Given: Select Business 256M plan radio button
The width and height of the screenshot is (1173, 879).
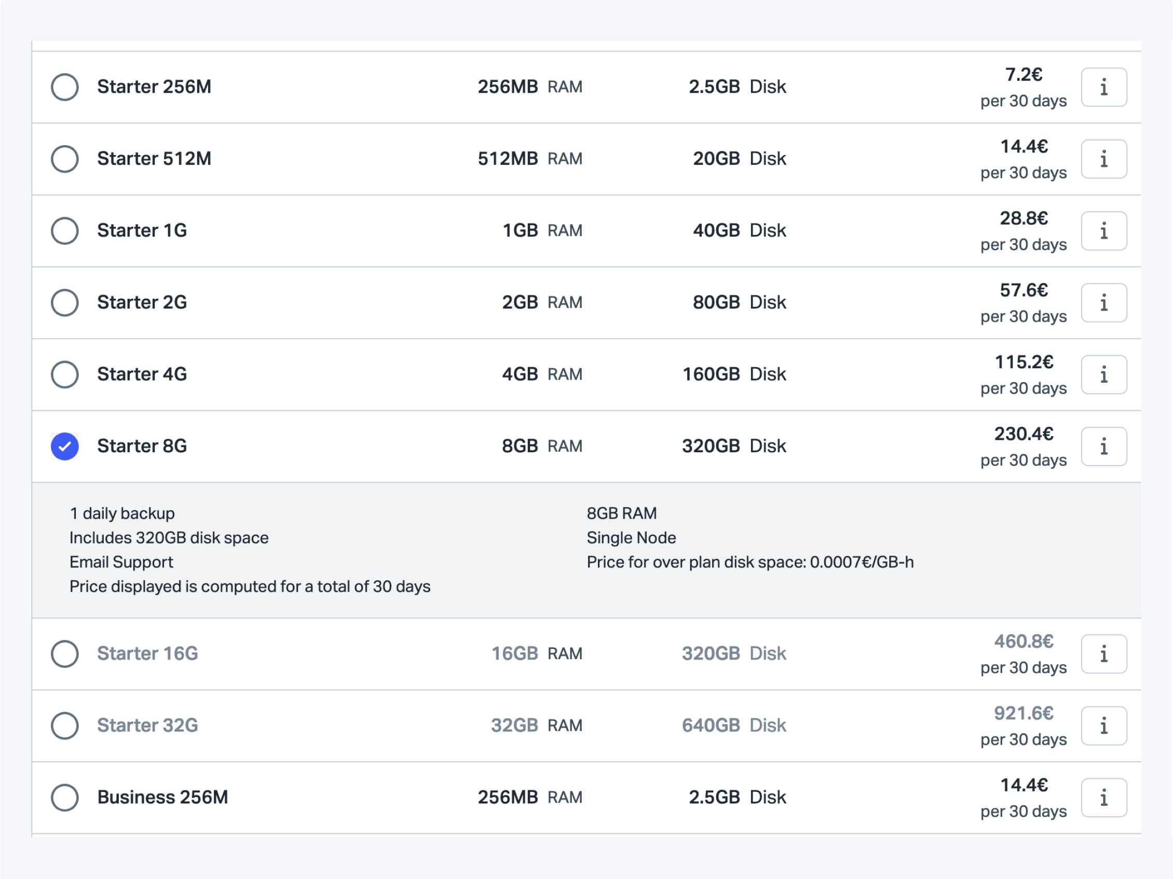Looking at the screenshot, I should click(65, 798).
